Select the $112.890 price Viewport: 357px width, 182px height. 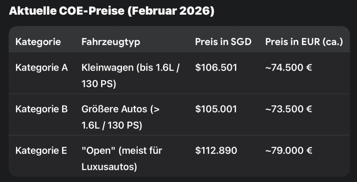pos(216,151)
